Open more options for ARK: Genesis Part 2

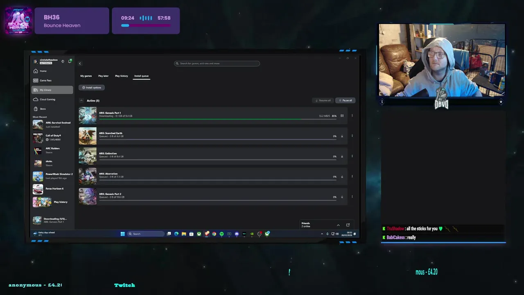(352, 197)
